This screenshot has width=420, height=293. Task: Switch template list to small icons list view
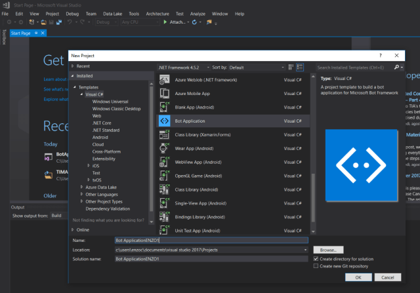[x=300, y=67]
